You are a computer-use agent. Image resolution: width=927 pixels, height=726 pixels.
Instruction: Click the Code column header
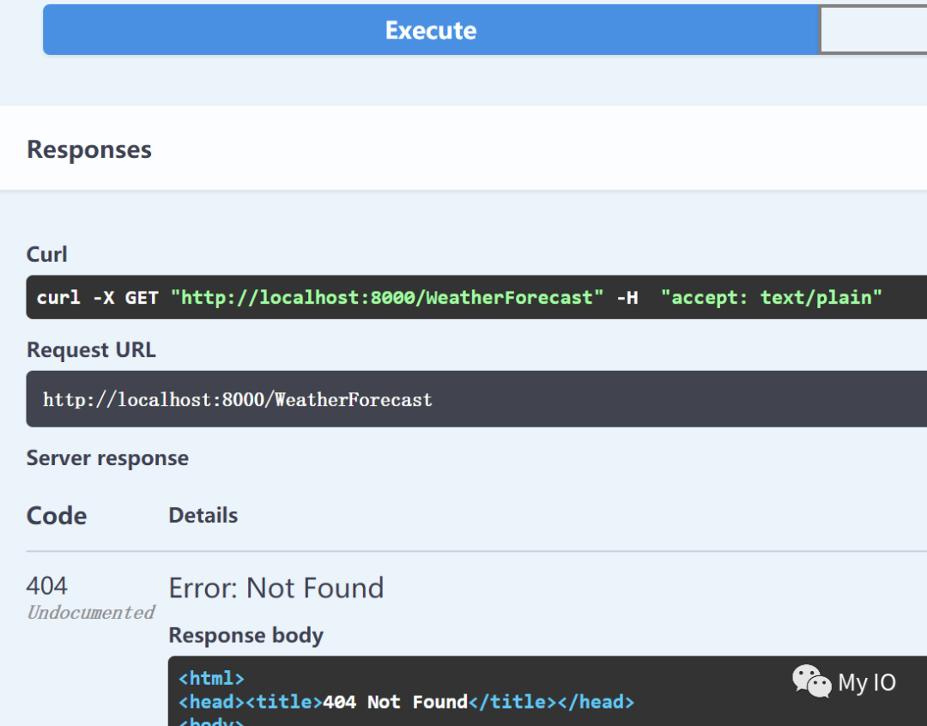tap(57, 516)
